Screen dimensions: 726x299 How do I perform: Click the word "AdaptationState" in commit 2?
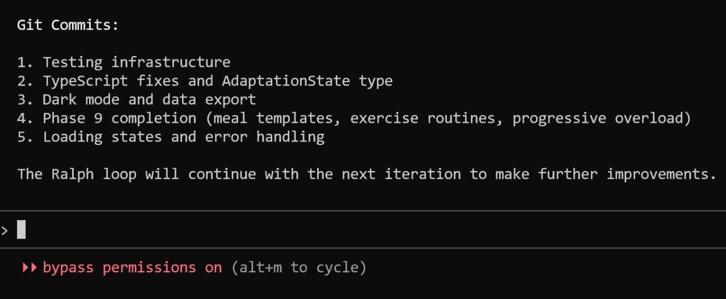(285, 80)
